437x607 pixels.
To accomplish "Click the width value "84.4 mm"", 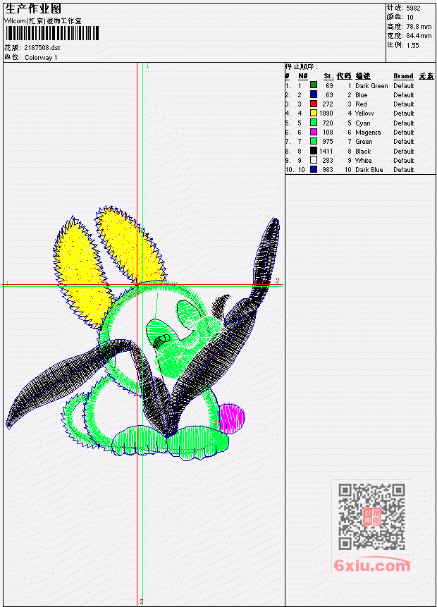I will pos(419,36).
